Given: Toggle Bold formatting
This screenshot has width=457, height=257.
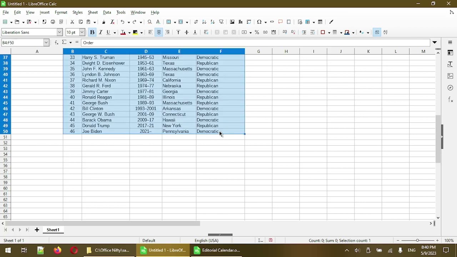Looking at the screenshot, I should [92, 32].
